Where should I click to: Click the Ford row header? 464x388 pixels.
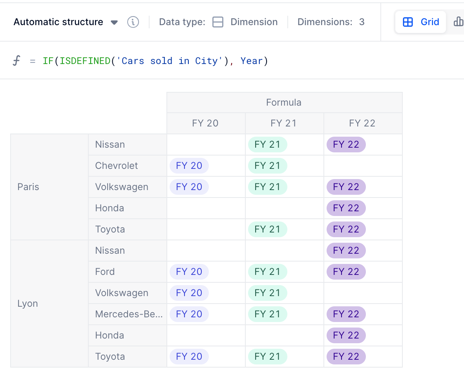pyautogui.click(x=128, y=272)
